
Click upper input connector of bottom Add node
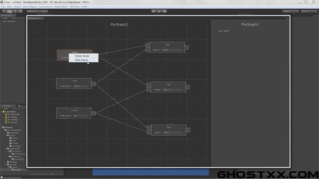click(x=149, y=127)
